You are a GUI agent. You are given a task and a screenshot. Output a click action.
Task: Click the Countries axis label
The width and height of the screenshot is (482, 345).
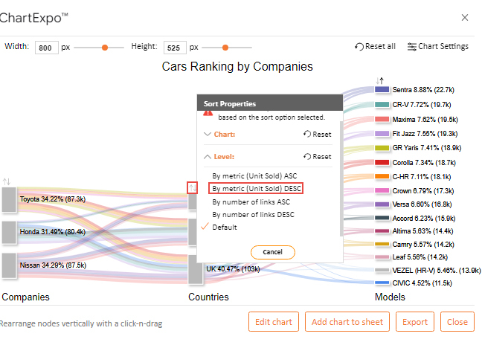pyautogui.click(x=208, y=297)
